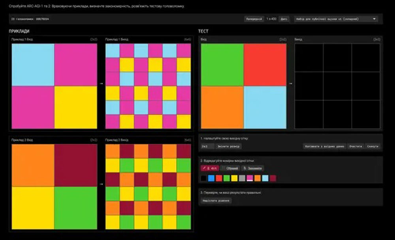Pick the red color swatch
This screenshot has width=395, height=240.
(x=219, y=179)
